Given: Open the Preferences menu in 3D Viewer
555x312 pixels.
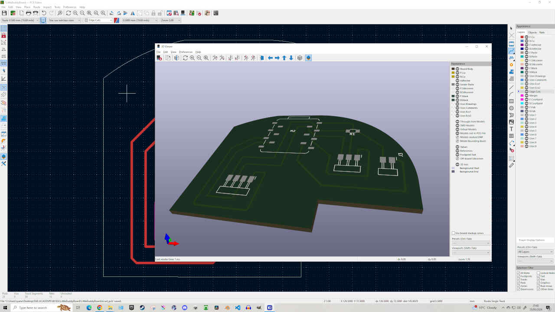Looking at the screenshot, I should [x=186, y=52].
